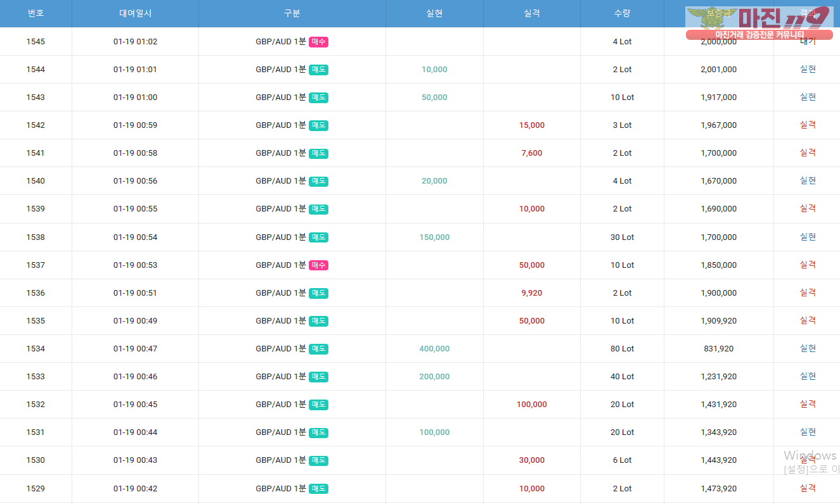Select the 수량 column header

point(622,13)
